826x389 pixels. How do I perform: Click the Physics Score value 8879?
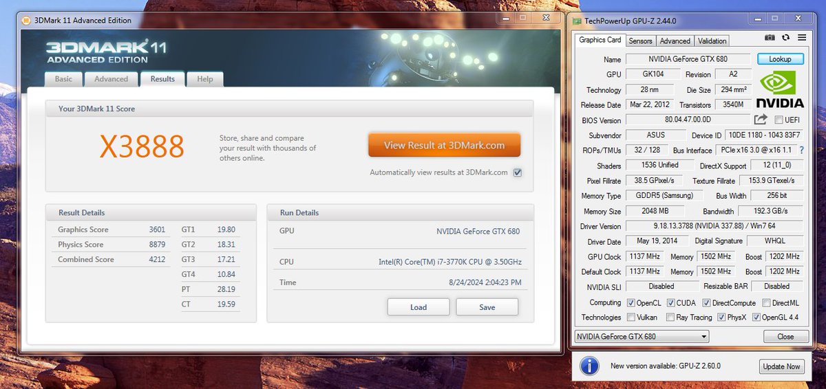pos(158,245)
